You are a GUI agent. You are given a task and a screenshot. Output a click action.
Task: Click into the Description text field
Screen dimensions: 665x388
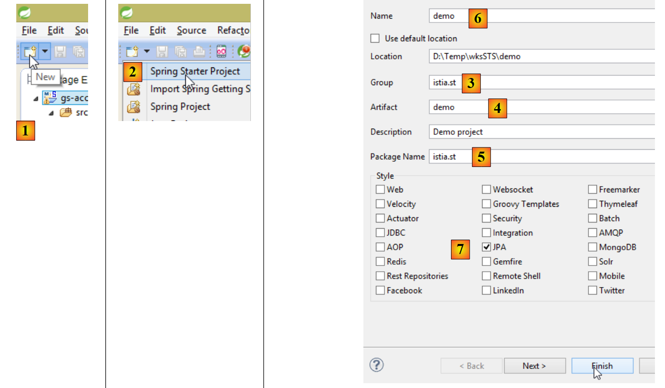tap(541, 132)
